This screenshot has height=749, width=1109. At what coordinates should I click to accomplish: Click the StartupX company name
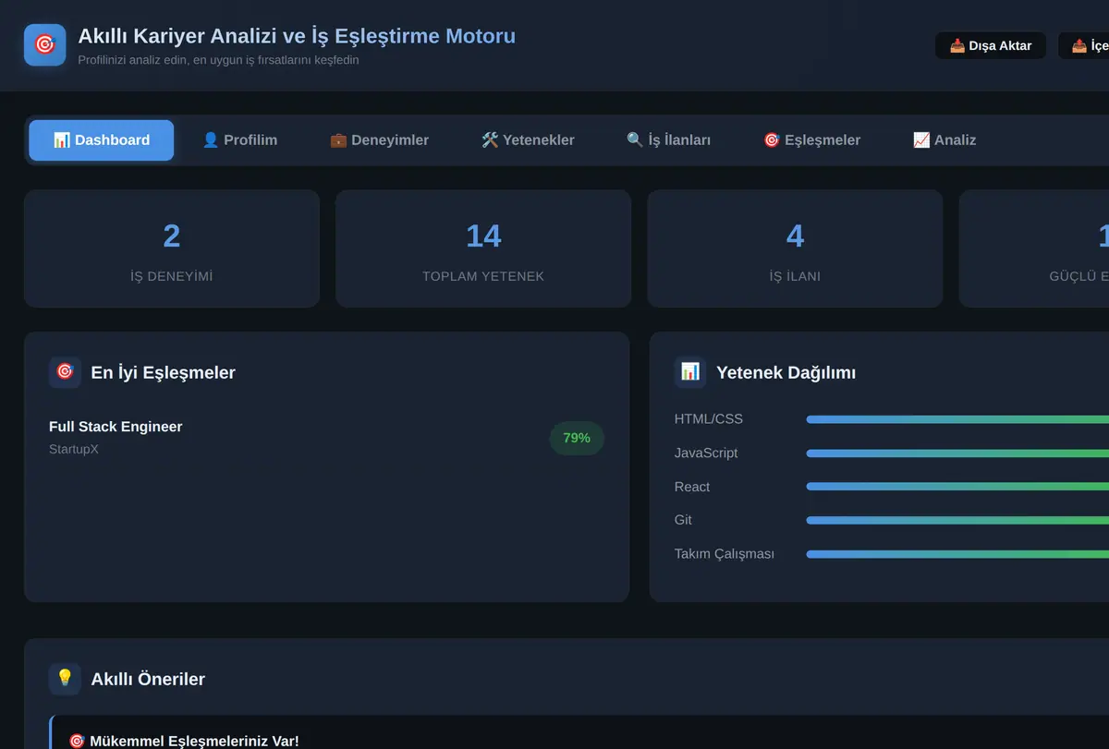(x=74, y=449)
